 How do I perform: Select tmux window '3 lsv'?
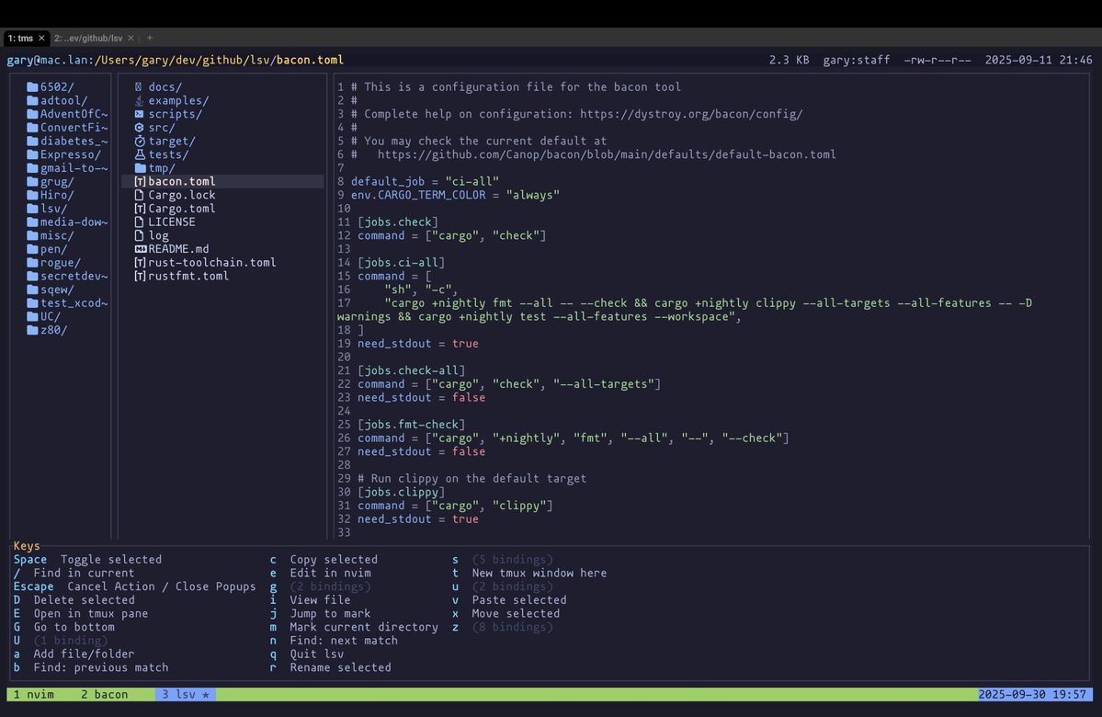(186, 695)
